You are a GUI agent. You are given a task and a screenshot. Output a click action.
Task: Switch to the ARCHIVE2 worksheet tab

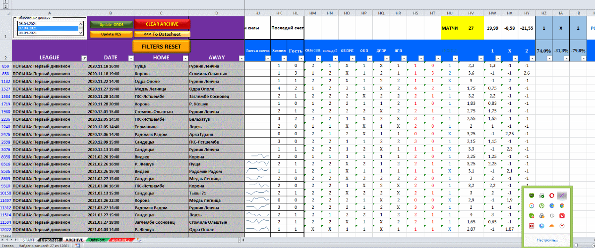point(122,240)
